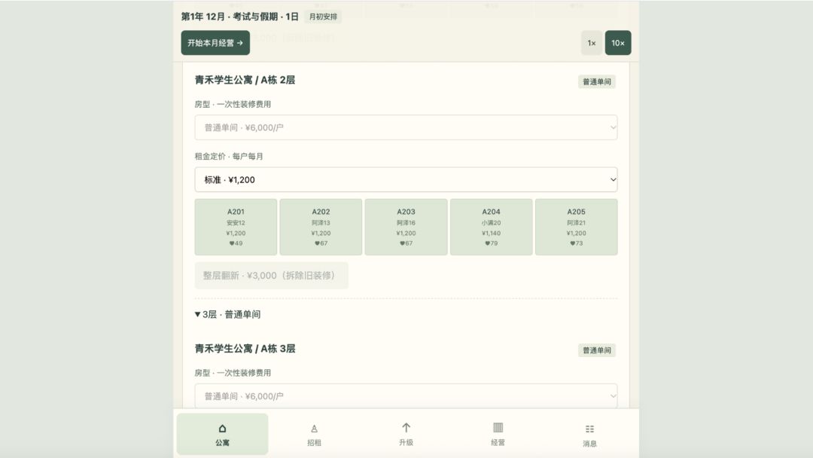
Task: Open the A栋 2层 room type dropdown 普通单间 ¥6,000/户
Action: coord(406,127)
